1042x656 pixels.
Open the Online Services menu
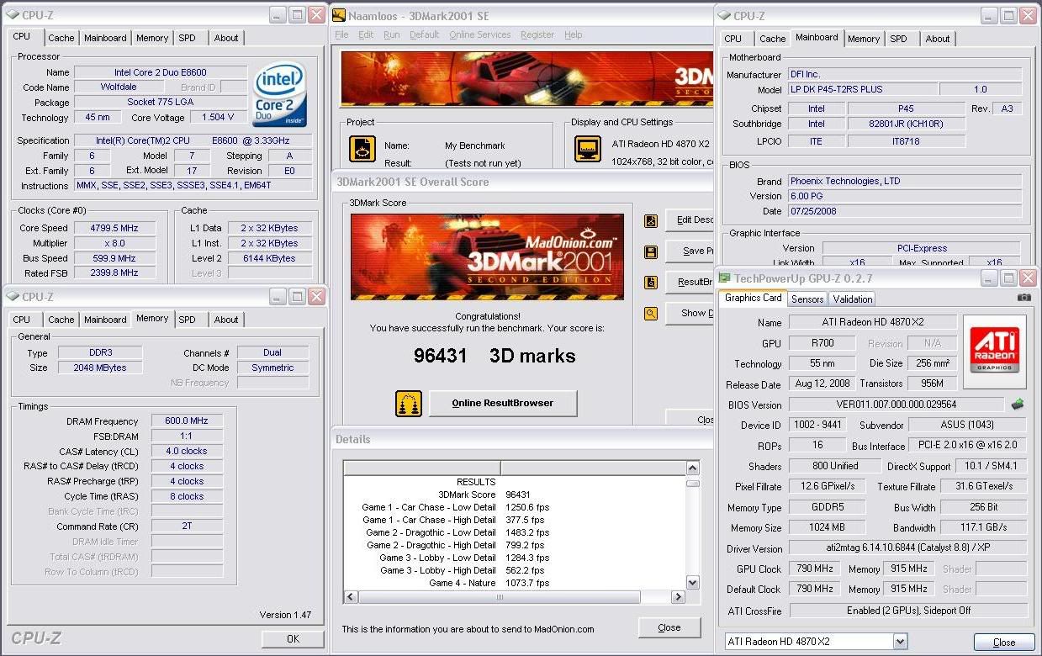pos(479,34)
